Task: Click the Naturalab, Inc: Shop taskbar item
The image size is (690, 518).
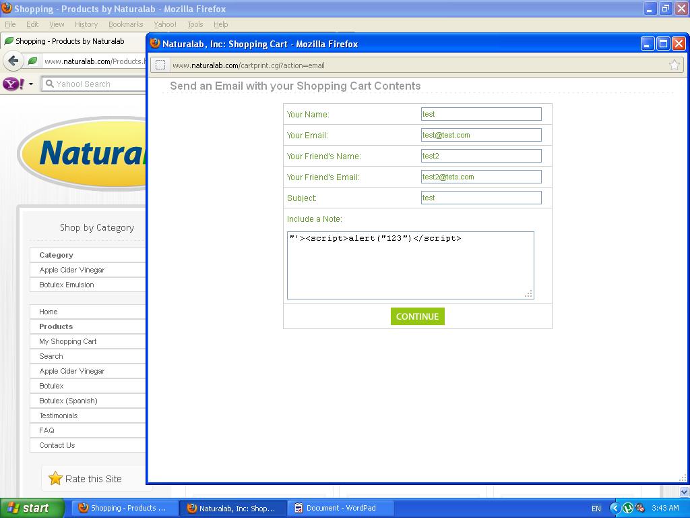Action: pyautogui.click(x=232, y=508)
